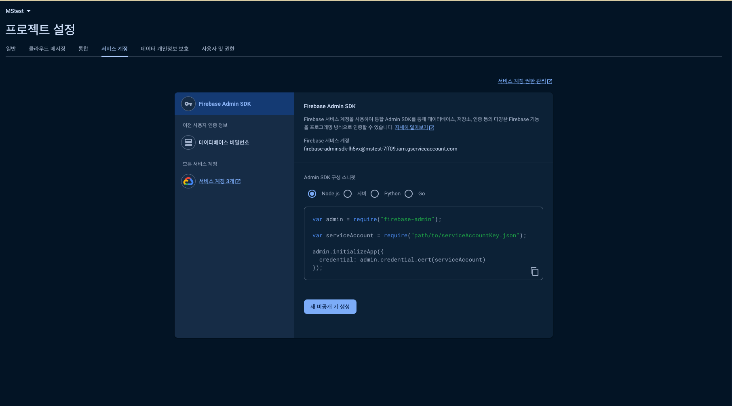Click inside the Node.js code snippet box
The width and height of the screenshot is (732, 406).
click(x=424, y=243)
